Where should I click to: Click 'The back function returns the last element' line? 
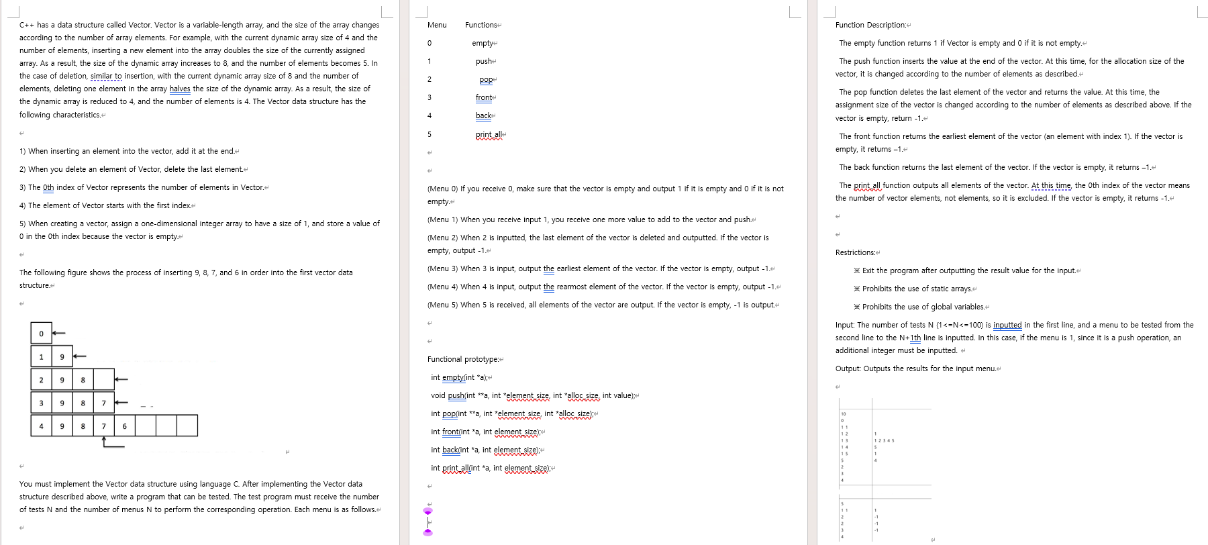tap(995, 167)
